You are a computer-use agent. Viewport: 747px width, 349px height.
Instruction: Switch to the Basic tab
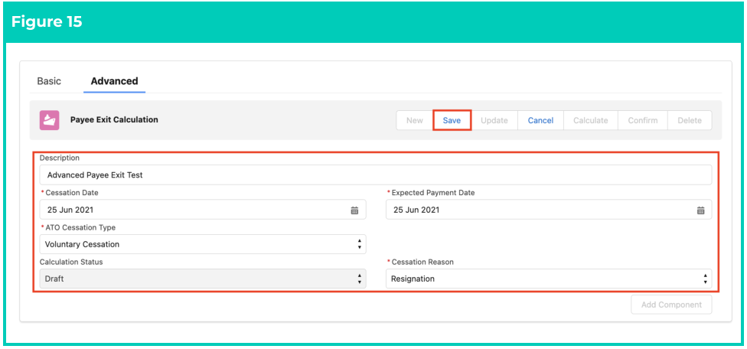click(49, 81)
